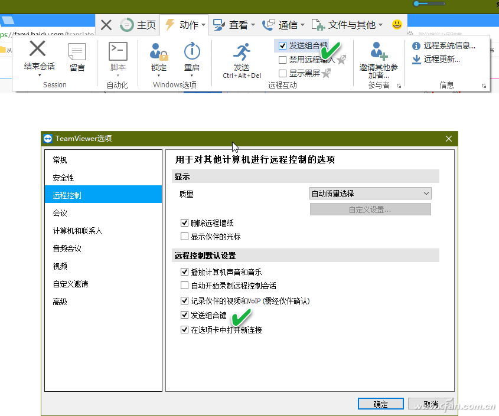Open the 动作 actions tab

click(185, 25)
